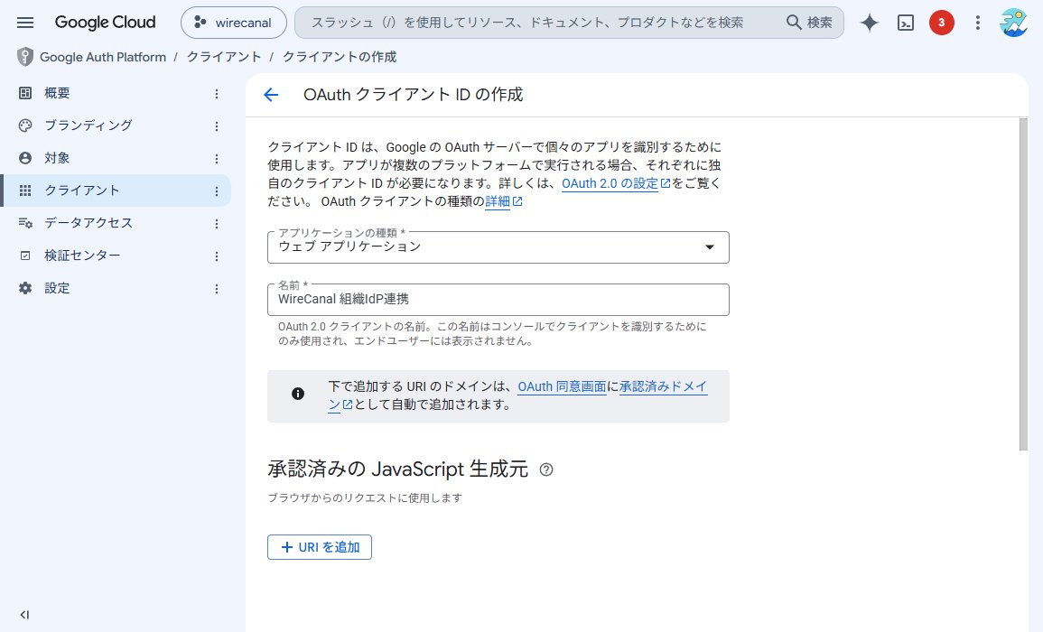Viewport: 1043px width, 632px height.
Task: Collapse the sidebar navigation panel
Action: point(24,615)
